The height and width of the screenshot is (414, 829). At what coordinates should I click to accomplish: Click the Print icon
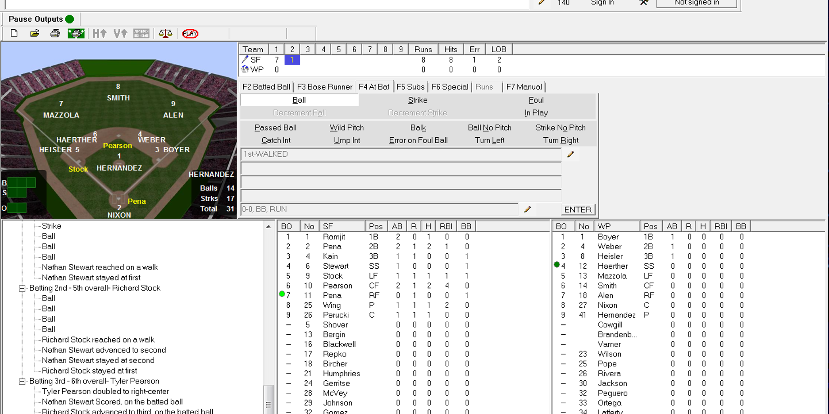tap(55, 33)
